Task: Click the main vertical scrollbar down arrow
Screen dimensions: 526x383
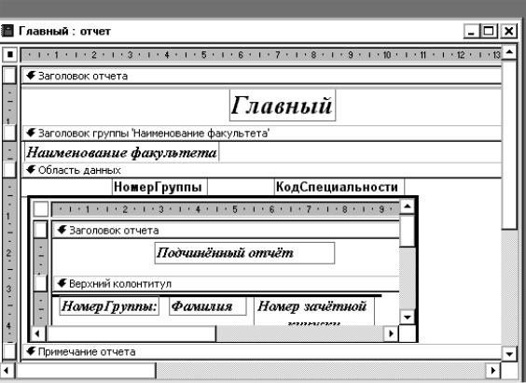Action: point(509,354)
